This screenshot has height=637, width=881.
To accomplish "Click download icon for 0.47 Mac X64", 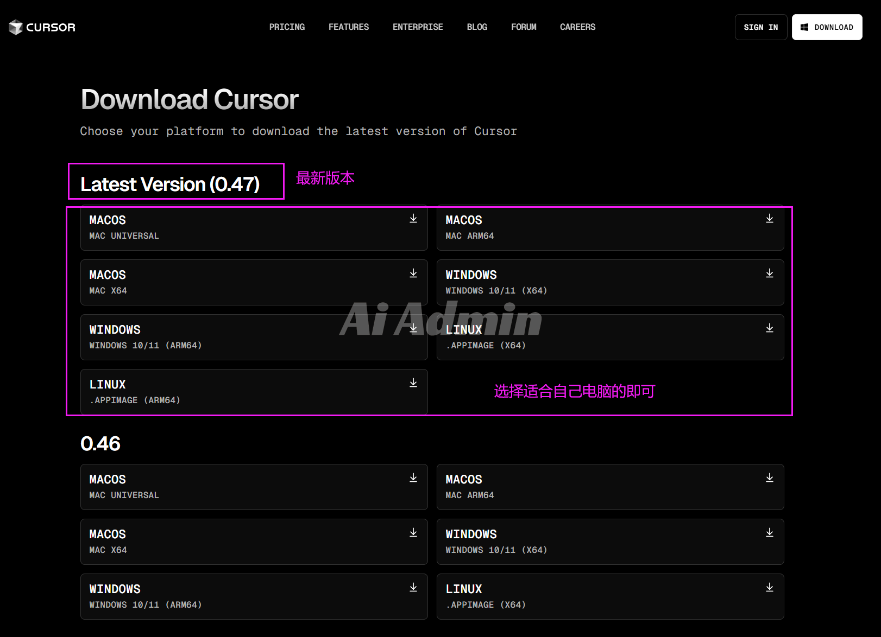I will (x=413, y=273).
